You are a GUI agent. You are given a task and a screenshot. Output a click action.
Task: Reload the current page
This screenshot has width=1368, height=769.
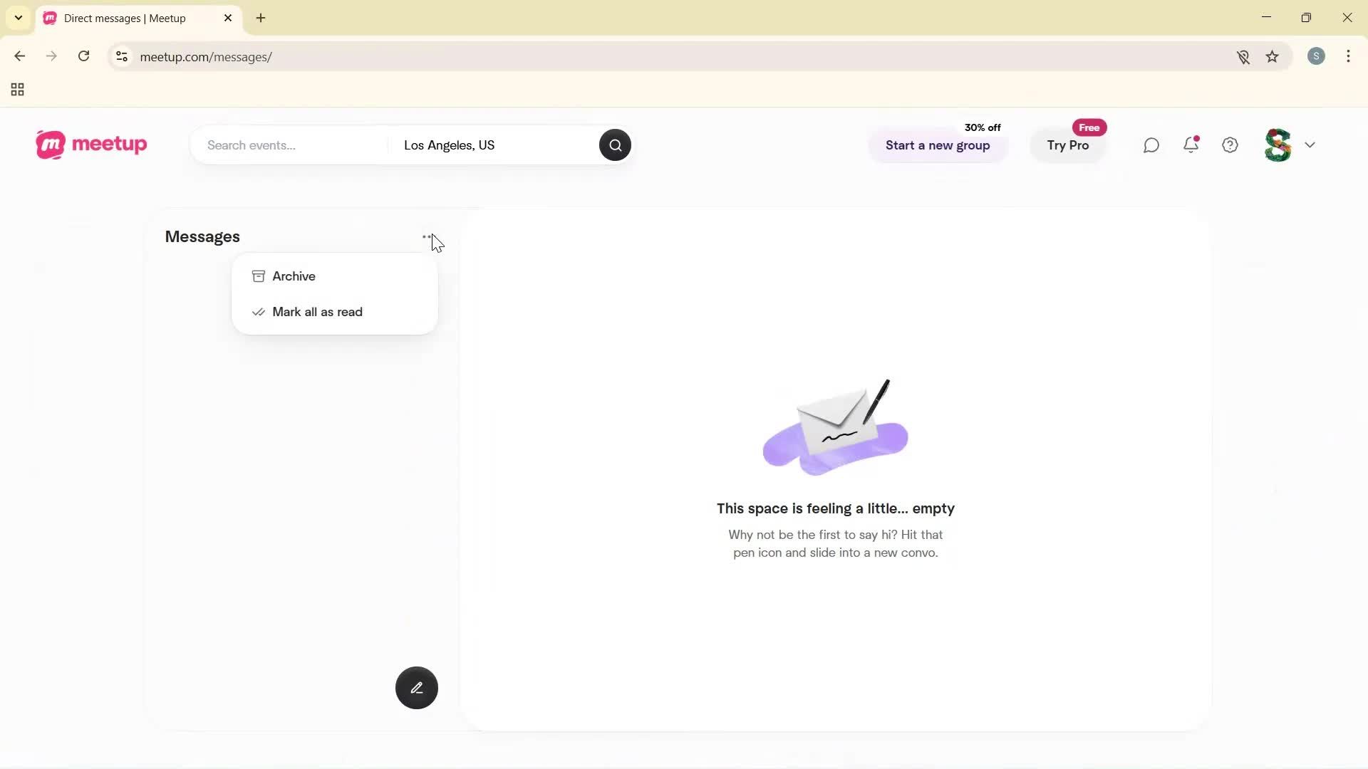(x=83, y=56)
